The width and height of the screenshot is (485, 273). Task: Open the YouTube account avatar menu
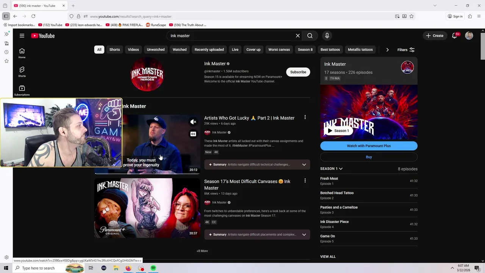coord(469,36)
